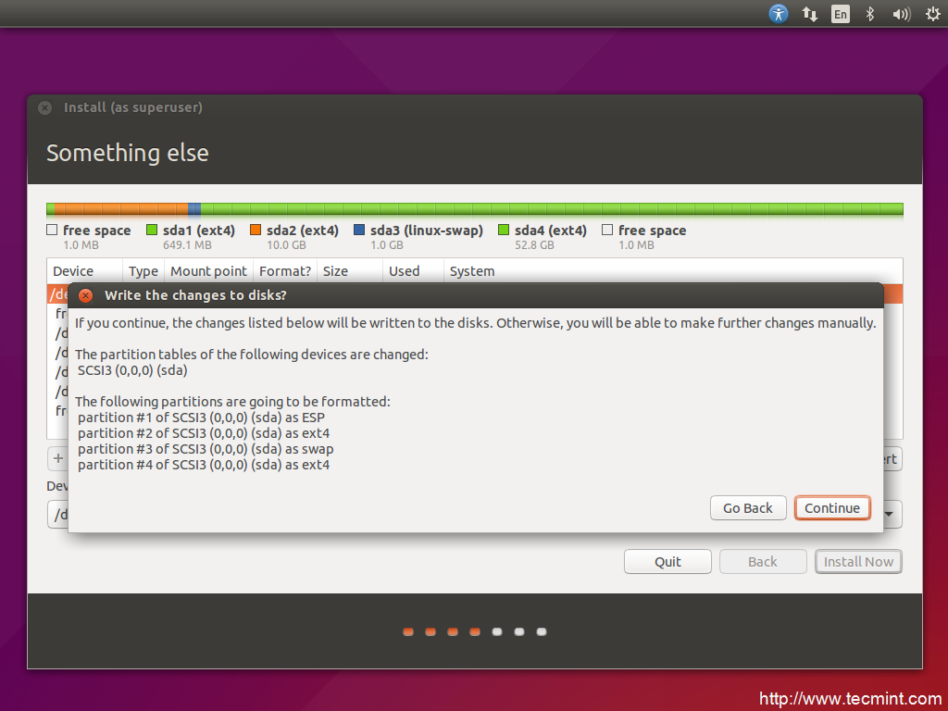Click the '52.8 GB' size label
The height and width of the screenshot is (711, 948).
pyautogui.click(x=534, y=244)
